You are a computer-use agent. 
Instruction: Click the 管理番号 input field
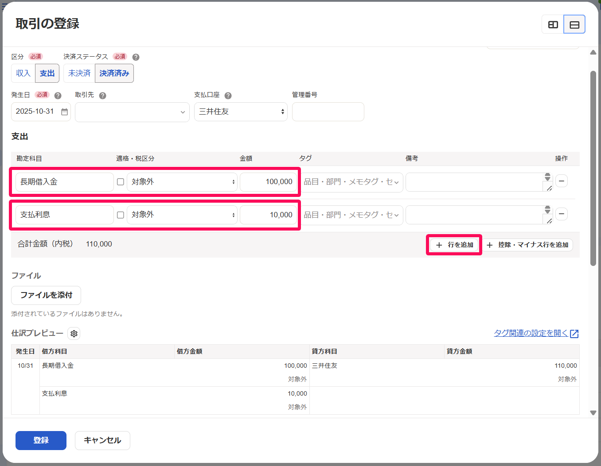[328, 112]
